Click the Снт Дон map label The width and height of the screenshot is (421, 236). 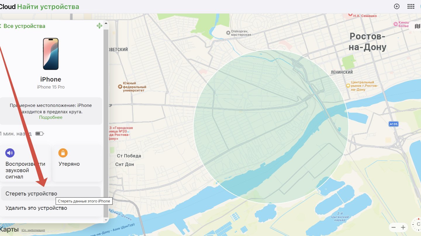click(125, 164)
